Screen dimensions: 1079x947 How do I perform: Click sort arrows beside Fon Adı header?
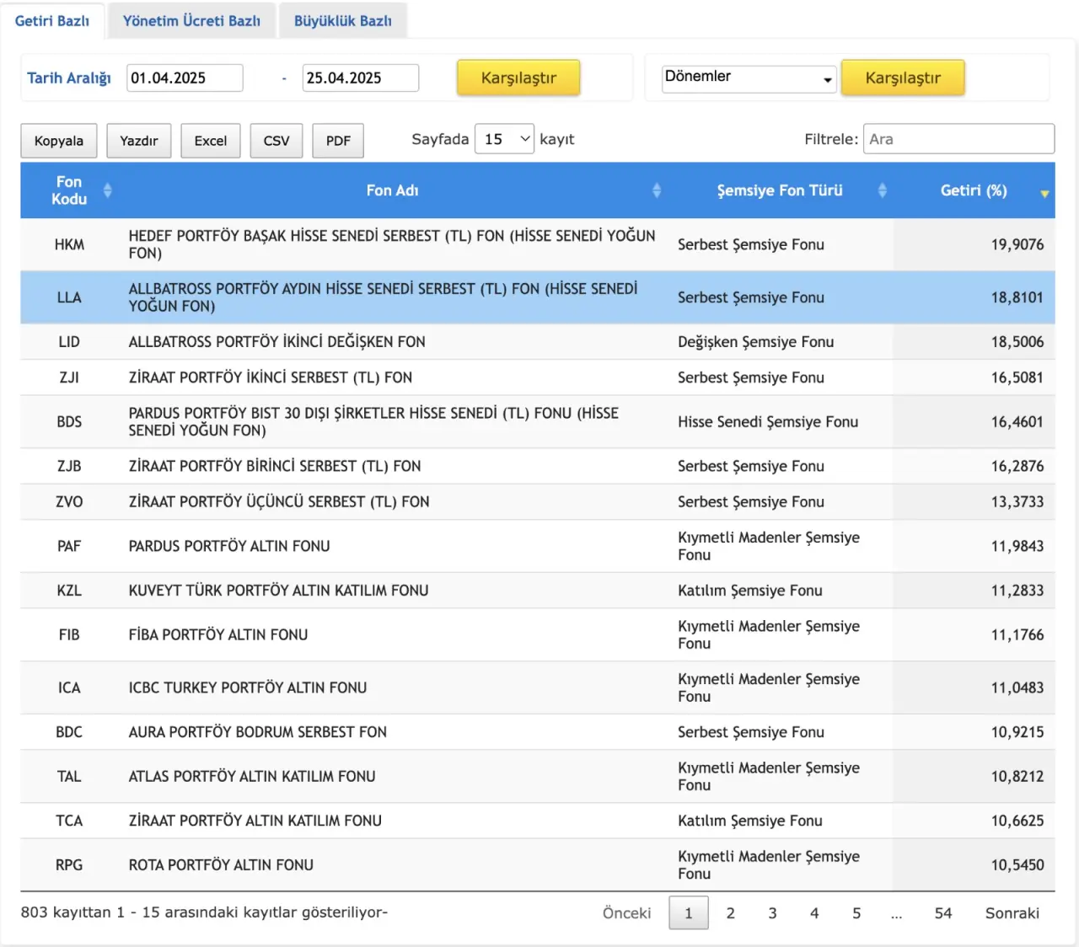657,190
